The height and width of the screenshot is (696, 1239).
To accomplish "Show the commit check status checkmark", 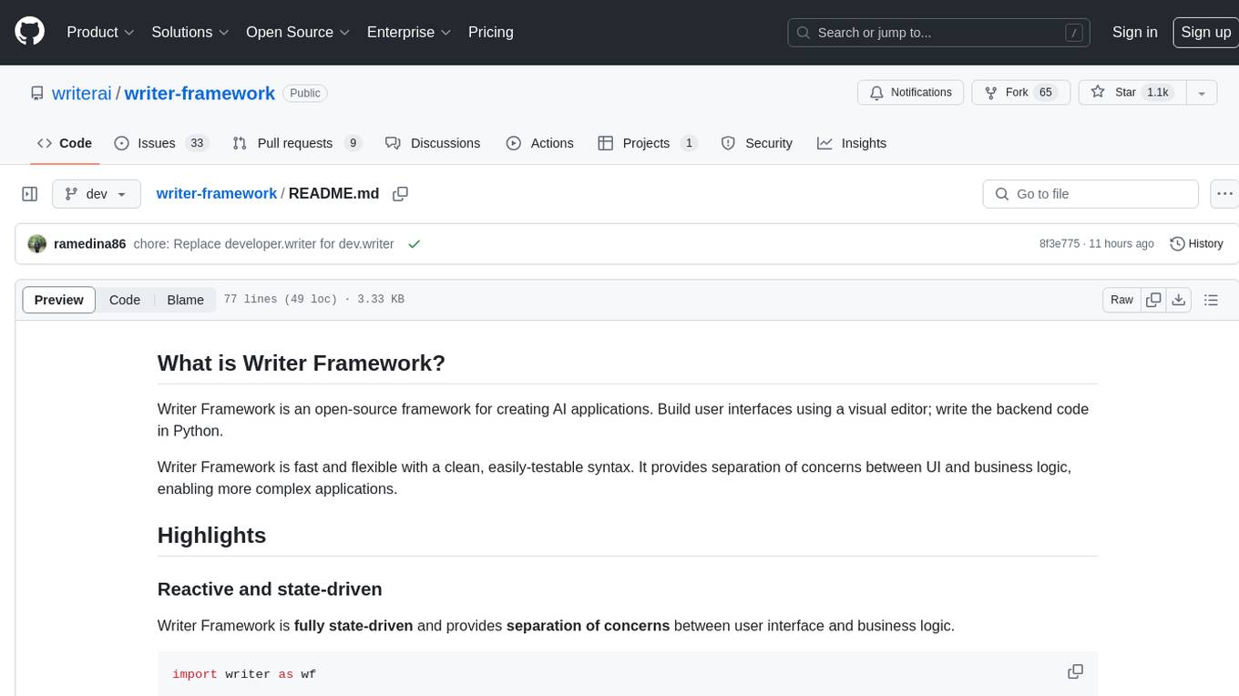I will click(415, 244).
